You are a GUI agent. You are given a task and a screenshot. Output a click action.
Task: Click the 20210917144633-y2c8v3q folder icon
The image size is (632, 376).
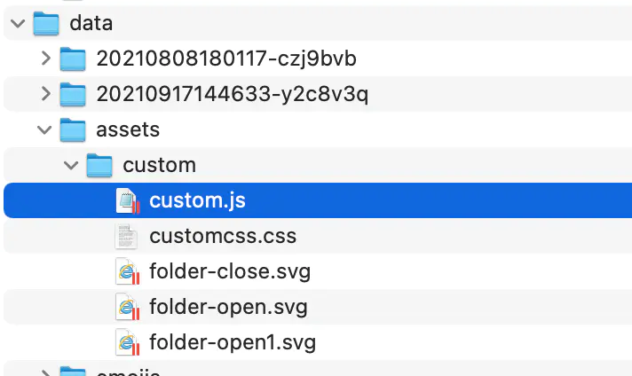click(72, 94)
